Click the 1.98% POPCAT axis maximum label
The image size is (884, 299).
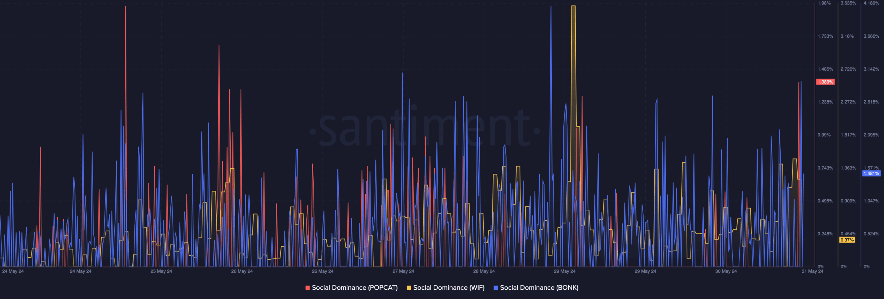(824, 3)
